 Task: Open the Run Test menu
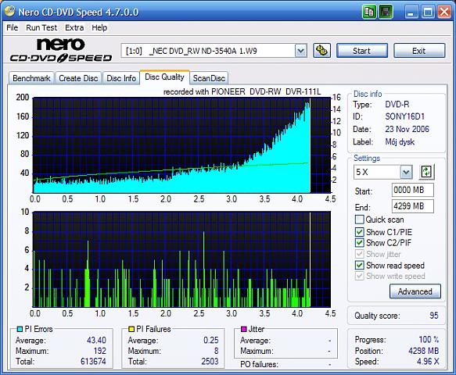(41, 27)
